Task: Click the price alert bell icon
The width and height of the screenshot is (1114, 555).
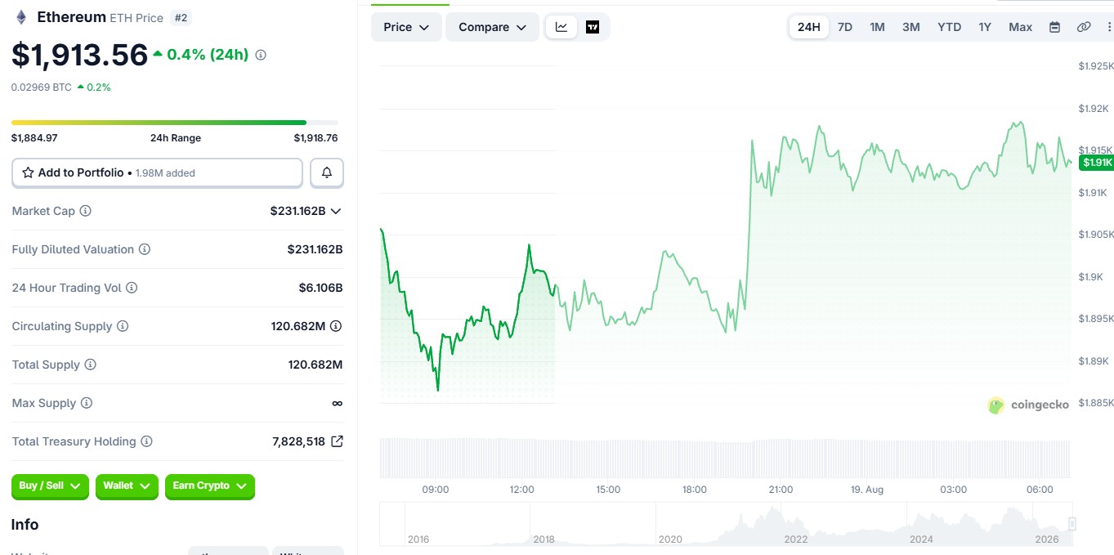Action: [327, 172]
